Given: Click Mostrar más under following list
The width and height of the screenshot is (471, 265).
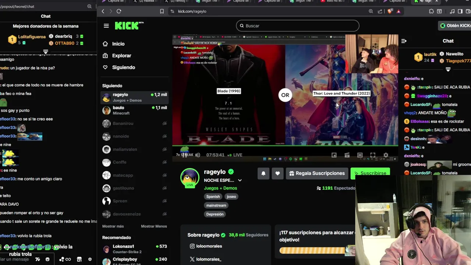Looking at the screenshot, I should click(x=113, y=226).
